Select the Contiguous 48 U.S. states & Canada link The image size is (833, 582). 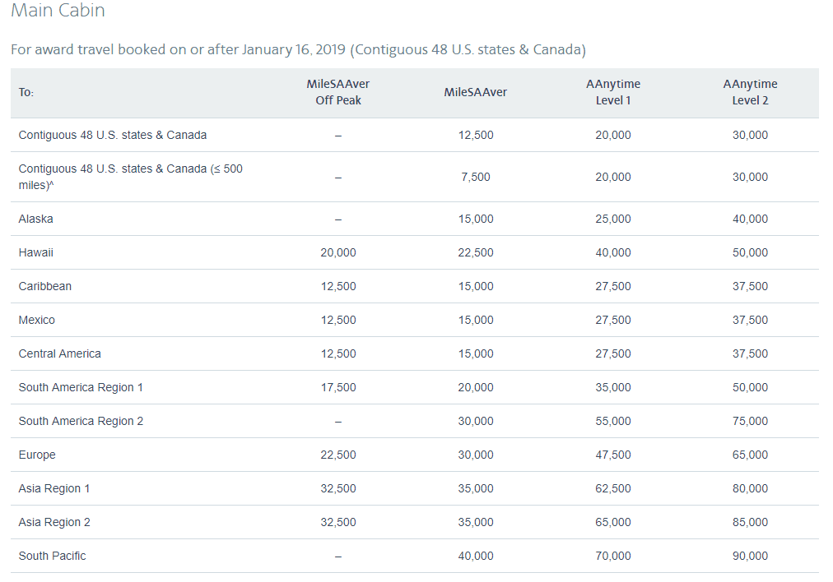pyautogui.click(x=114, y=135)
